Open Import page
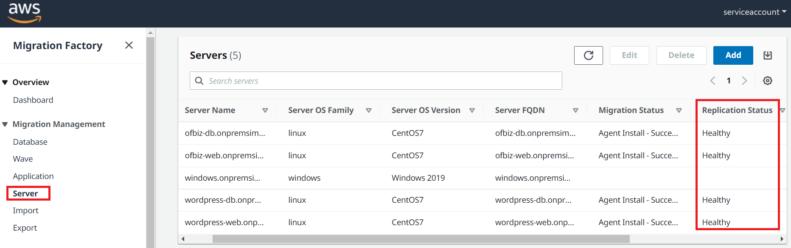 click(25, 210)
